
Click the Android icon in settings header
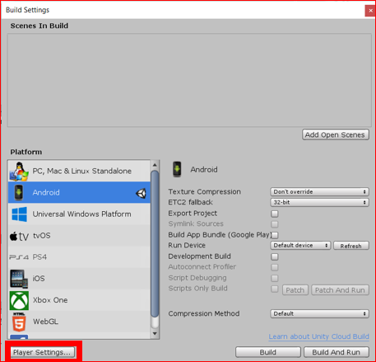[177, 169]
